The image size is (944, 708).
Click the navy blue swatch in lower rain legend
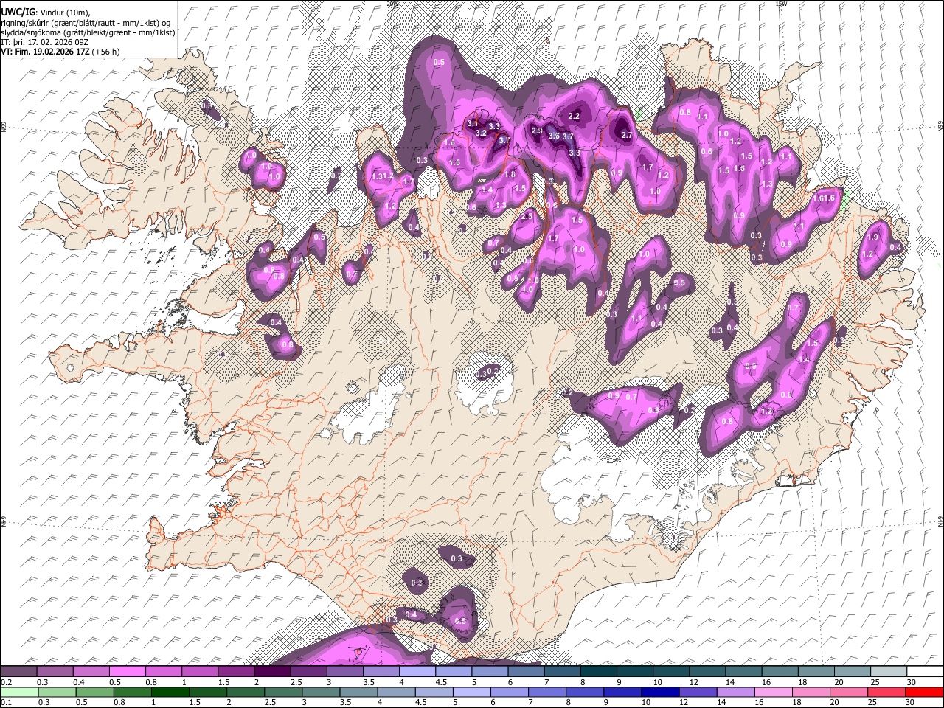tap(659, 692)
